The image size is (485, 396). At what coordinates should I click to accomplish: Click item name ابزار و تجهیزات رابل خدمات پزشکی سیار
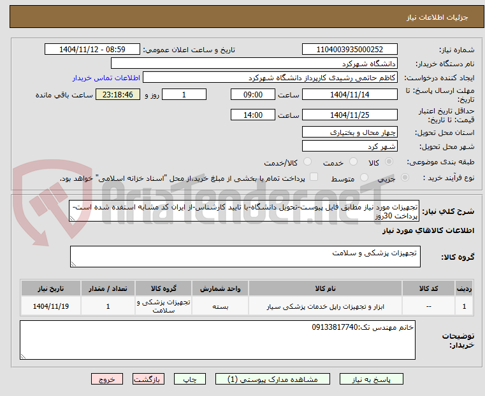[x=325, y=306]
